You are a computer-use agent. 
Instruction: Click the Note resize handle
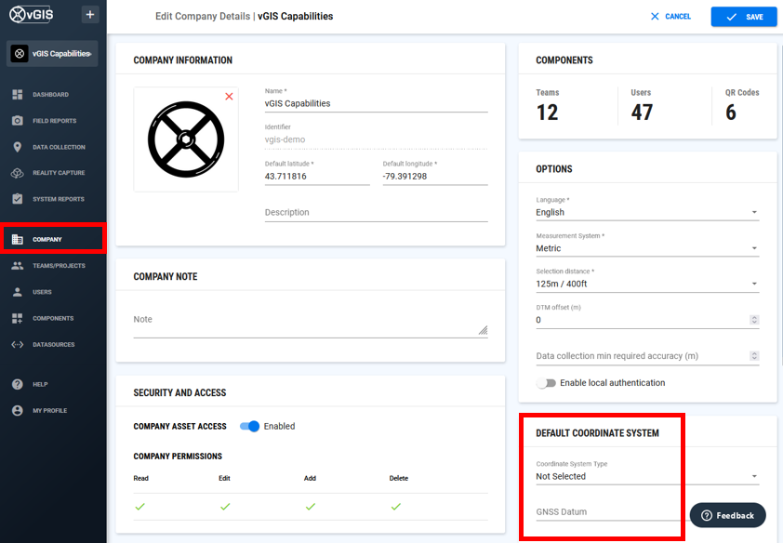(483, 330)
